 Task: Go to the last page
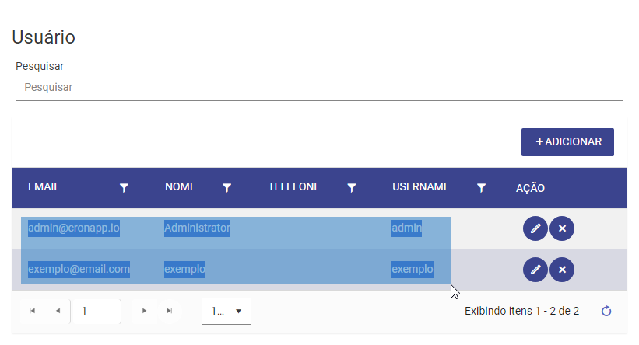pos(169,311)
